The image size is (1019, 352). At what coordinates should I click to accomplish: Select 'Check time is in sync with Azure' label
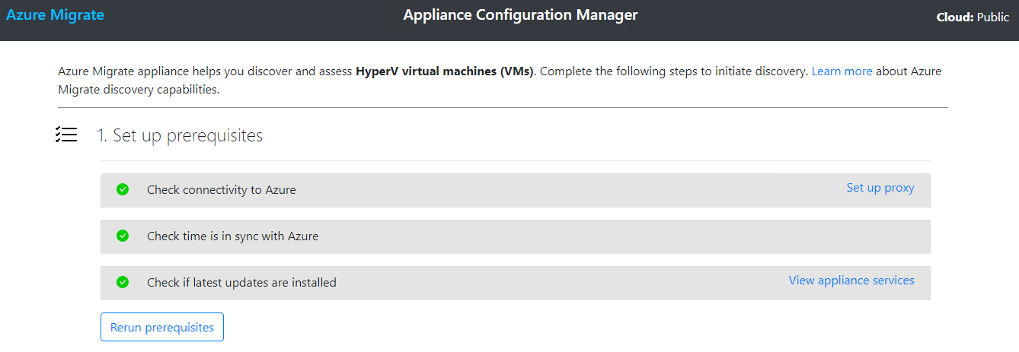(x=232, y=236)
